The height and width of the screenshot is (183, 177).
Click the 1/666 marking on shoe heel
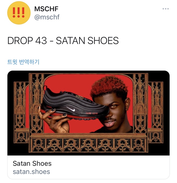click(x=49, y=106)
